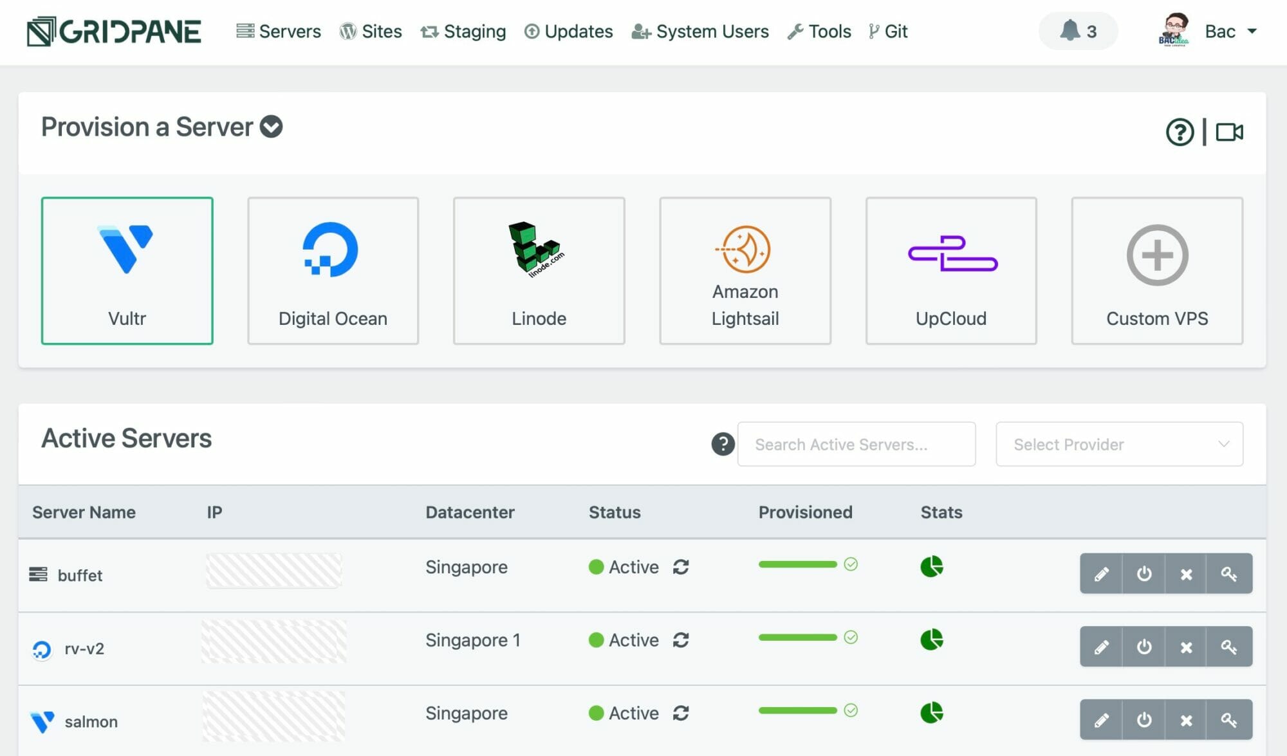This screenshot has width=1287, height=756.
Task: Click the buffet server name
Action: pos(80,575)
